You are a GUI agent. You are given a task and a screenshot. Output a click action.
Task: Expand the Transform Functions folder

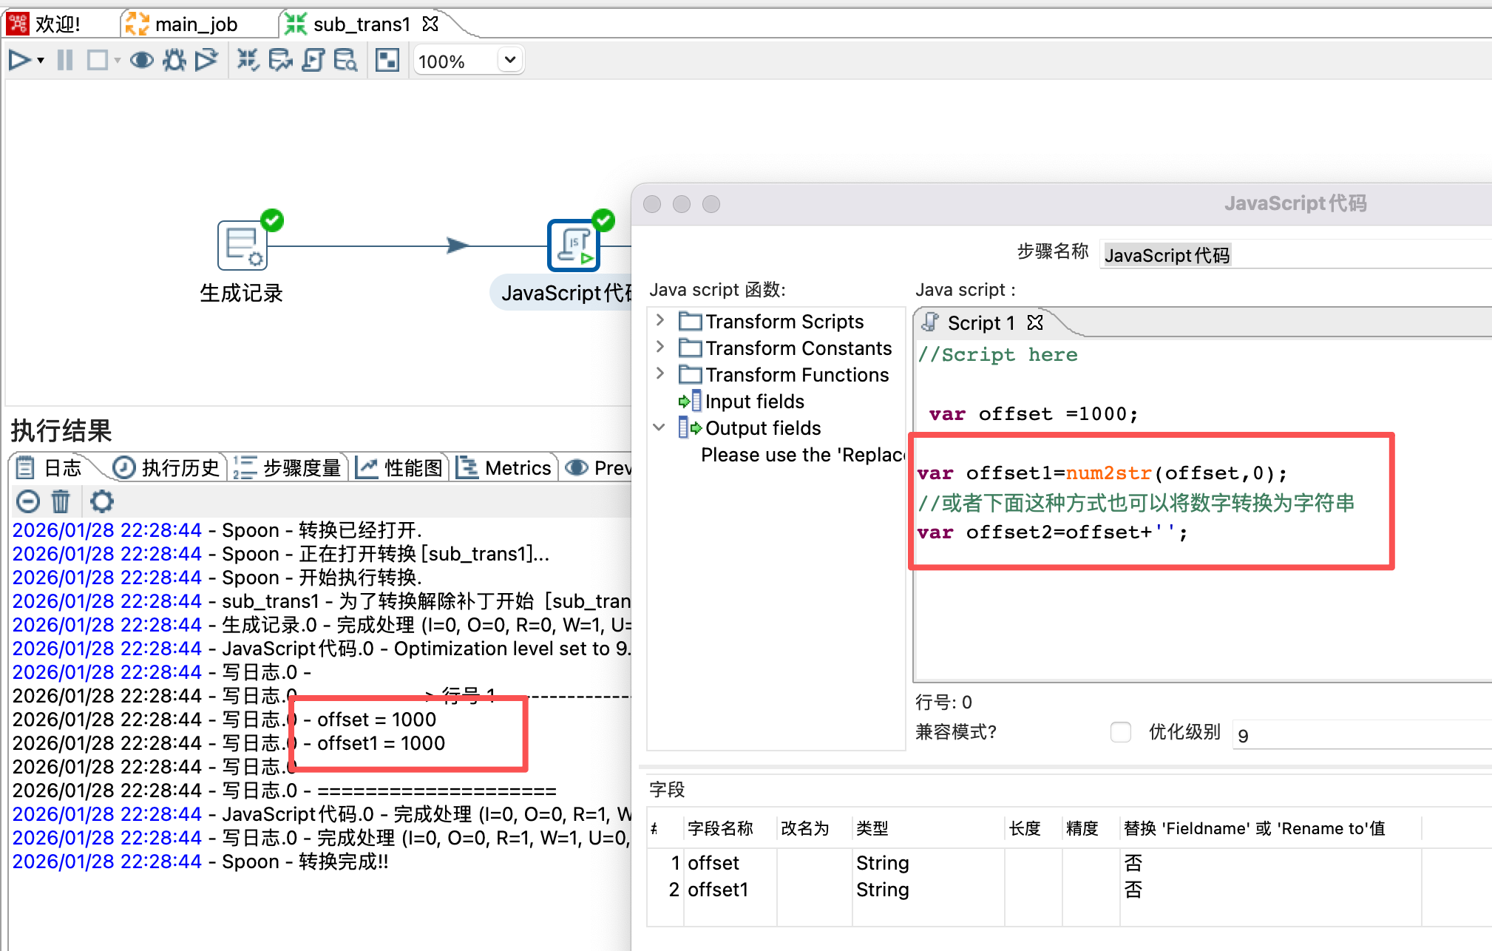pyautogui.click(x=660, y=374)
